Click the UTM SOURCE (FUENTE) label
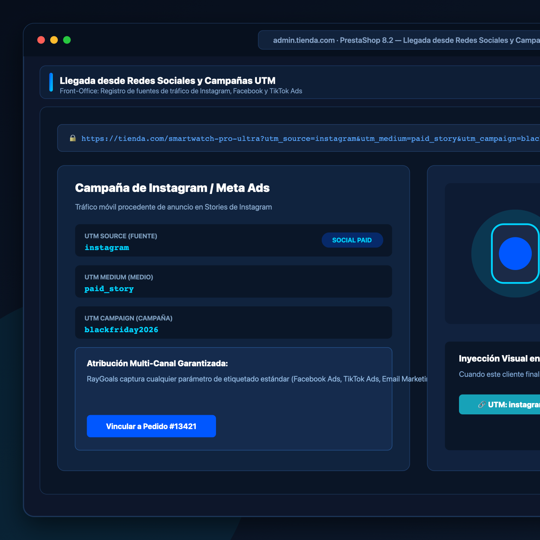Viewport: 540px width, 540px height. (x=121, y=236)
